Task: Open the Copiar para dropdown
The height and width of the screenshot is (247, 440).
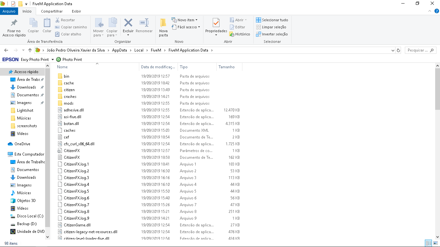Action: [112, 33]
